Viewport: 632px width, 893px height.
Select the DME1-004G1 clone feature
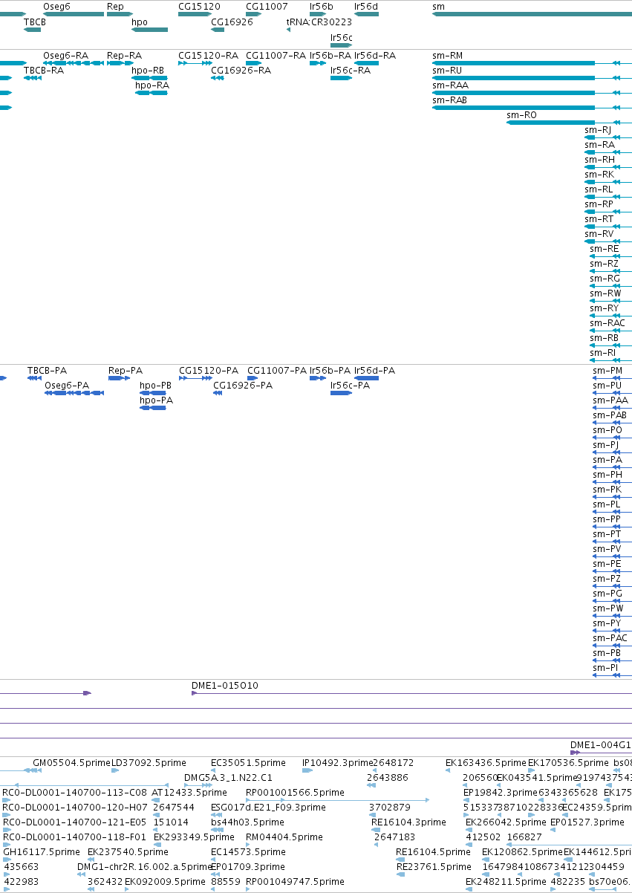click(x=601, y=753)
